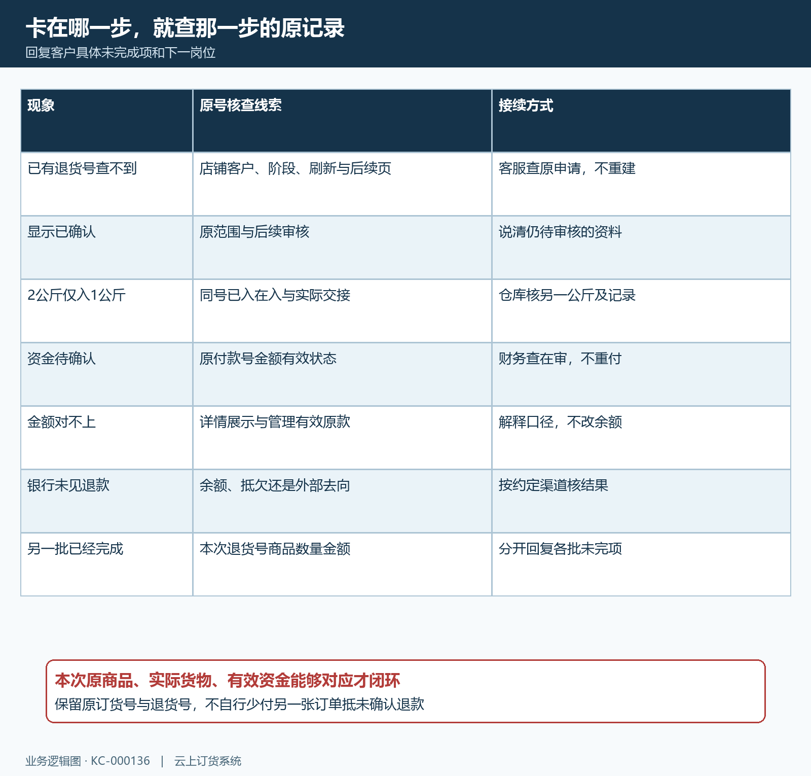Click the cell 原范围与后续审核
This screenshot has height=776, width=811.
[x=342, y=248]
